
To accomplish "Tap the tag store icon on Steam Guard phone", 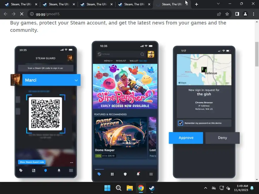I will (21, 171).
